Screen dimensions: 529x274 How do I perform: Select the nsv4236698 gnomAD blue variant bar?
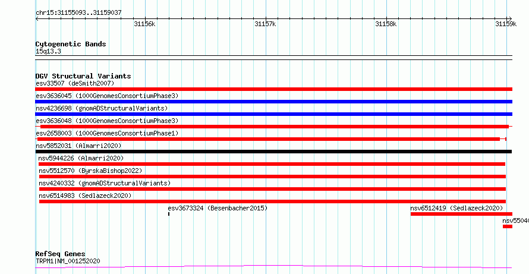273,114
